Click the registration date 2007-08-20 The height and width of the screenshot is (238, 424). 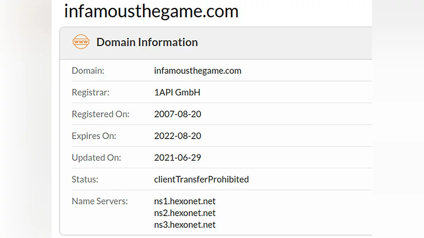point(177,114)
